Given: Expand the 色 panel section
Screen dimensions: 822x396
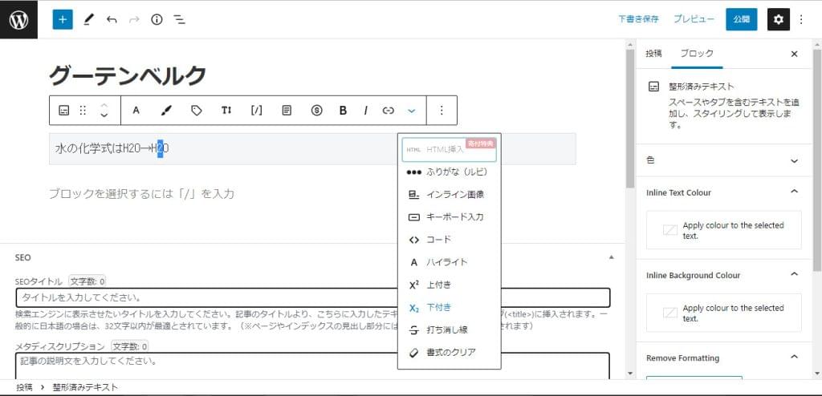Looking at the screenshot, I should [x=794, y=160].
